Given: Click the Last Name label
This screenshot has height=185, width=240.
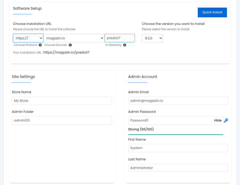Looking at the screenshot, I should coord(137,159).
